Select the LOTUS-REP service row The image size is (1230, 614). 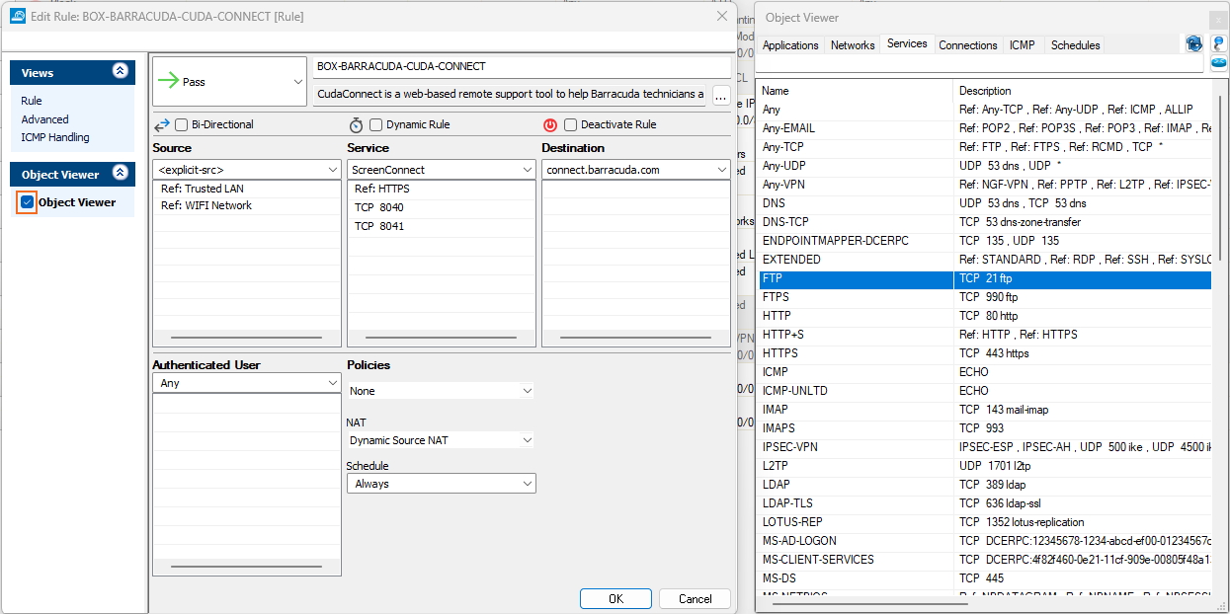[985, 522]
